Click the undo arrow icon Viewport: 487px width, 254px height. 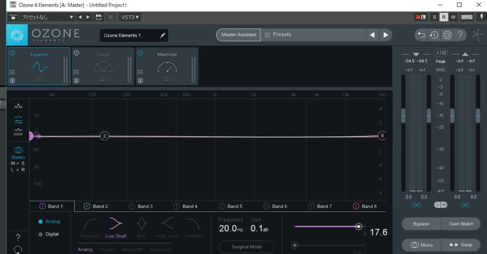click(x=421, y=35)
